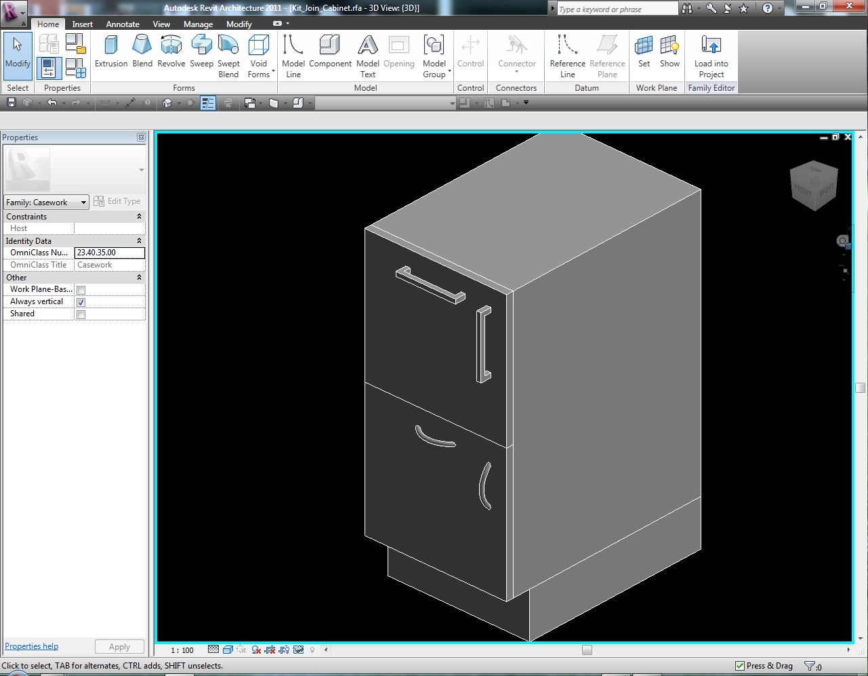Open the Subscription Center key icon
Viewport: 868px width, 676px height.
[x=711, y=8]
